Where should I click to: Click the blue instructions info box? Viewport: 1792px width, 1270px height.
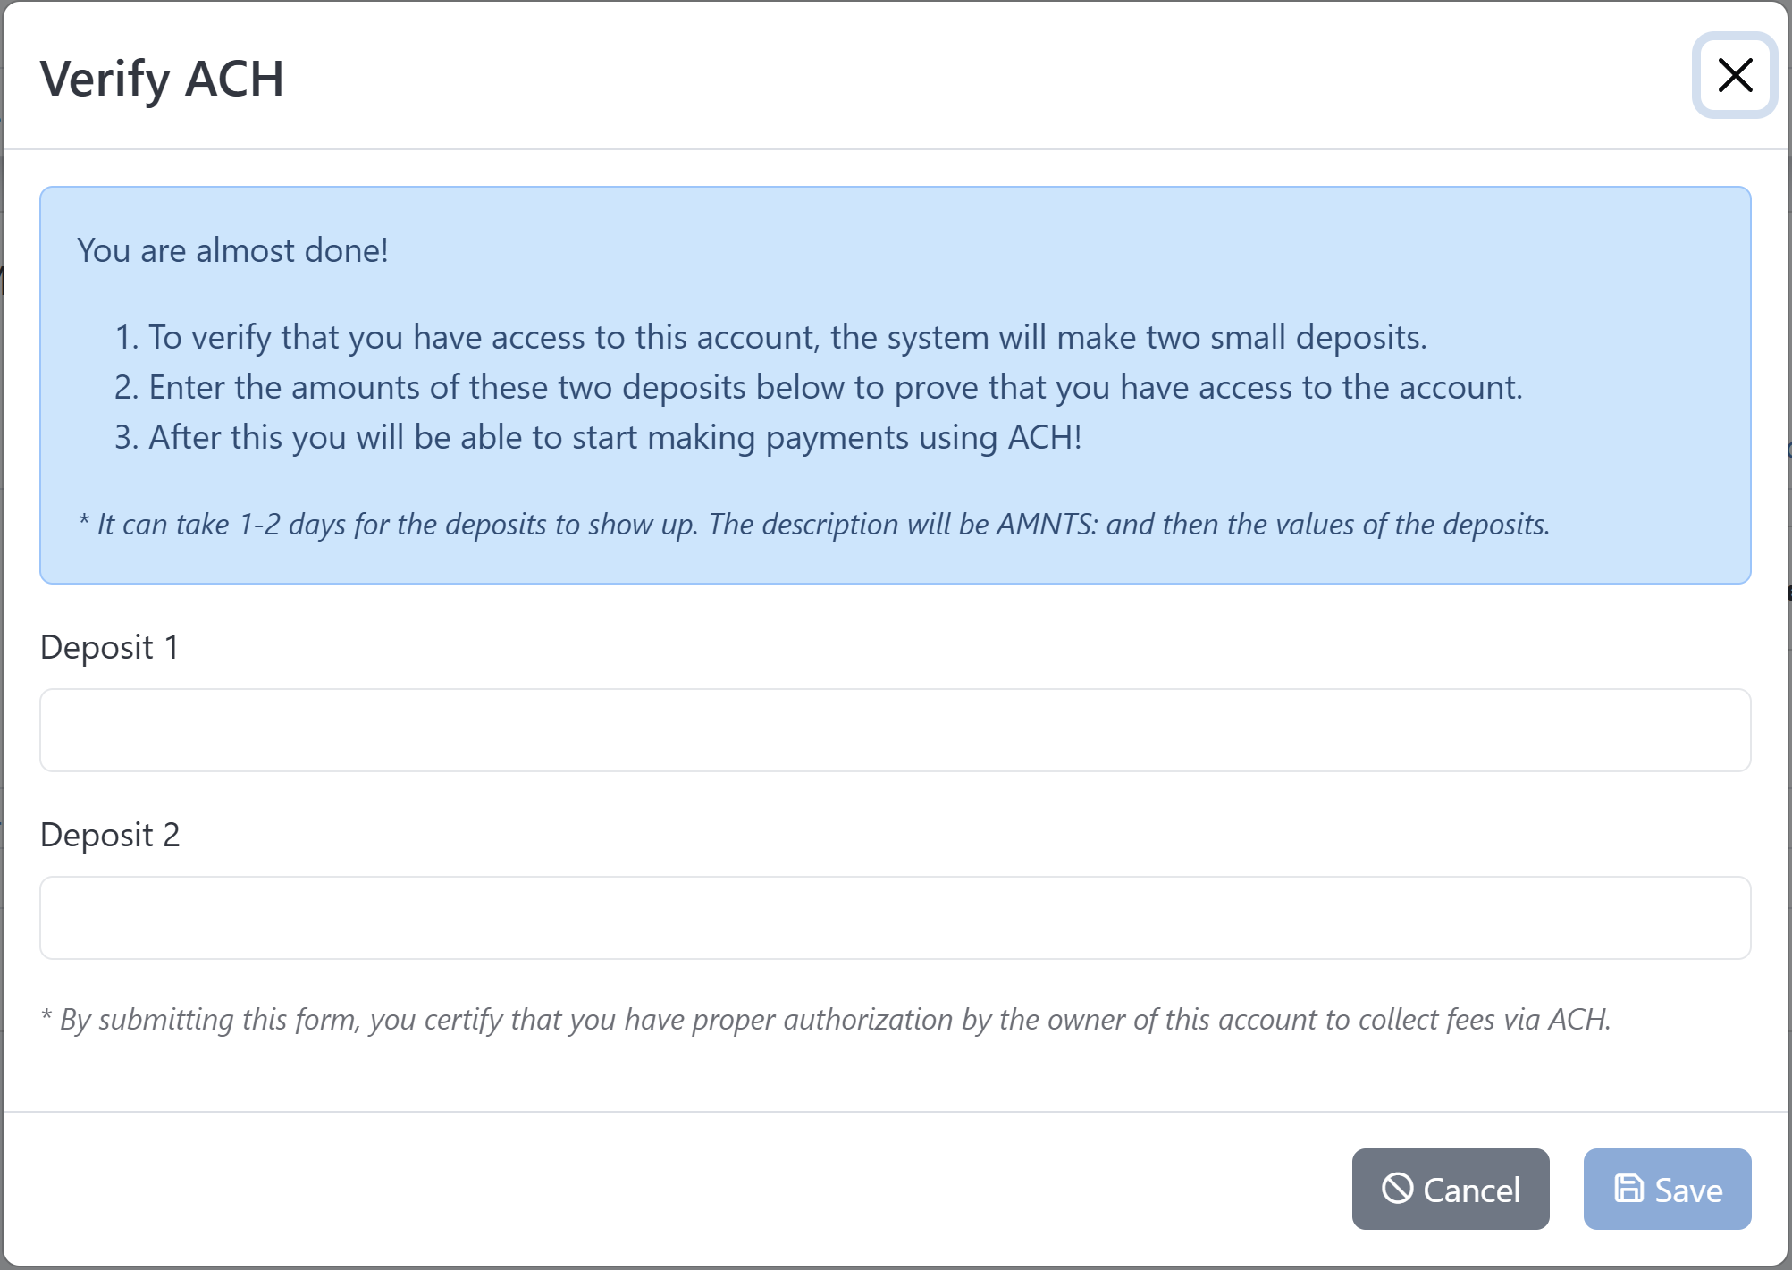pyautogui.click(x=894, y=384)
